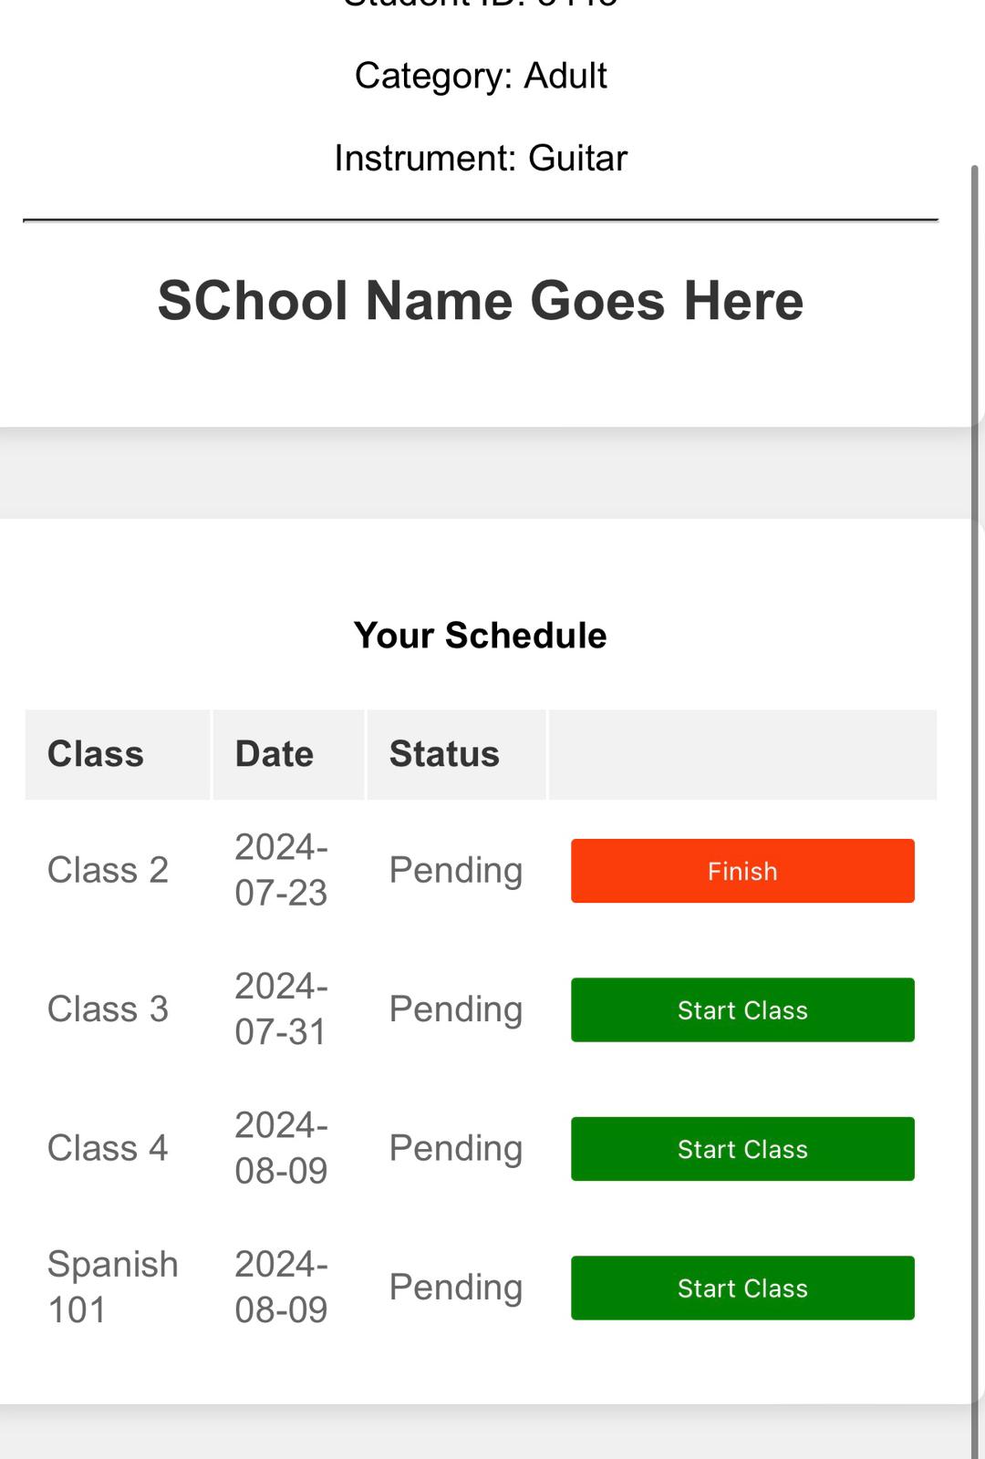
Task: Select the Class 4 name cell
Action: [x=108, y=1148]
